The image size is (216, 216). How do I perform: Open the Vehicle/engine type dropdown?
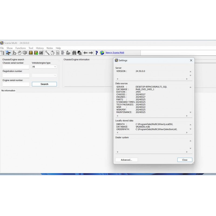[44, 67]
